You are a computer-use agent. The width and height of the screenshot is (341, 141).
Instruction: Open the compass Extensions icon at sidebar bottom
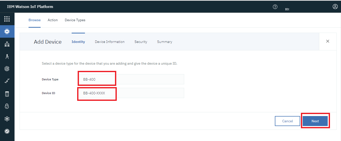(x=7, y=131)
